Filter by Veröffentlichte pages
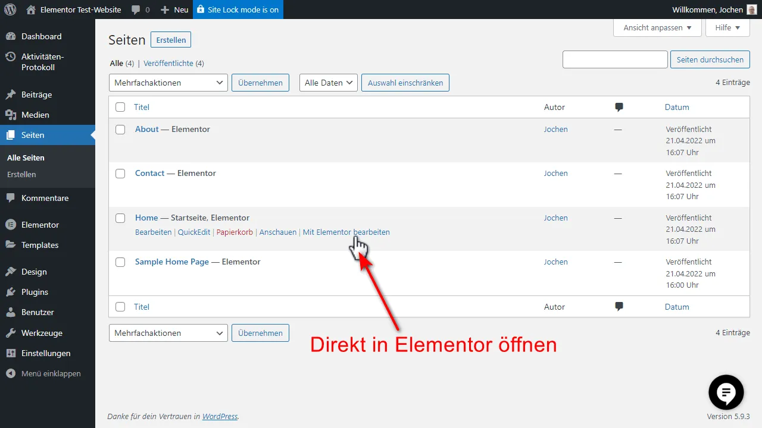The width and height of the screenshot is (762, 428). click(x=168, y=63)
